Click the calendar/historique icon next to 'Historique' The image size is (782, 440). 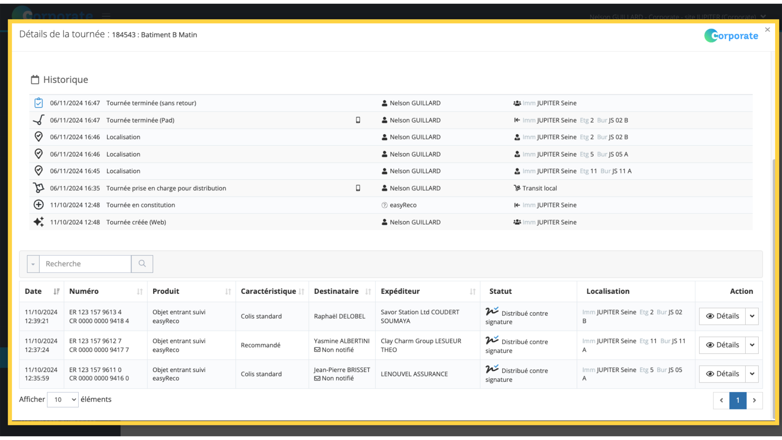tap(35, 79)
